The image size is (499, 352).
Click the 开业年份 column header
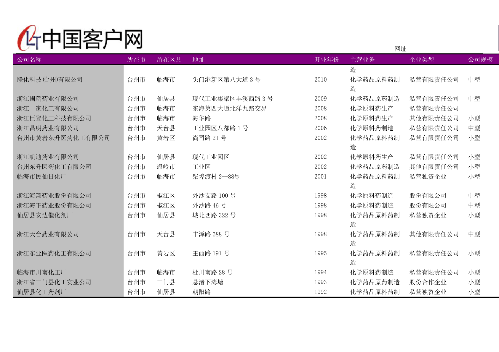click(327, 60)
